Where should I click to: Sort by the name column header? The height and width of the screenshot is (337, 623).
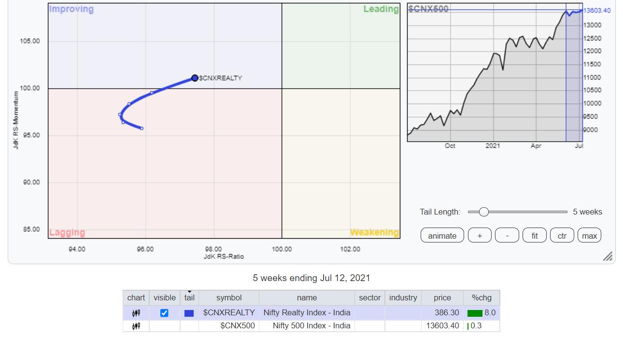[x=307, y=298]
